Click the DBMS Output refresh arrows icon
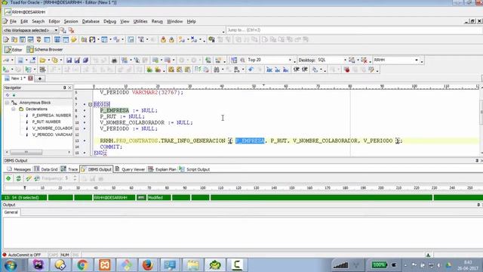Image resolution: width=483 pixels, height=272 pixels. [18, 178]
